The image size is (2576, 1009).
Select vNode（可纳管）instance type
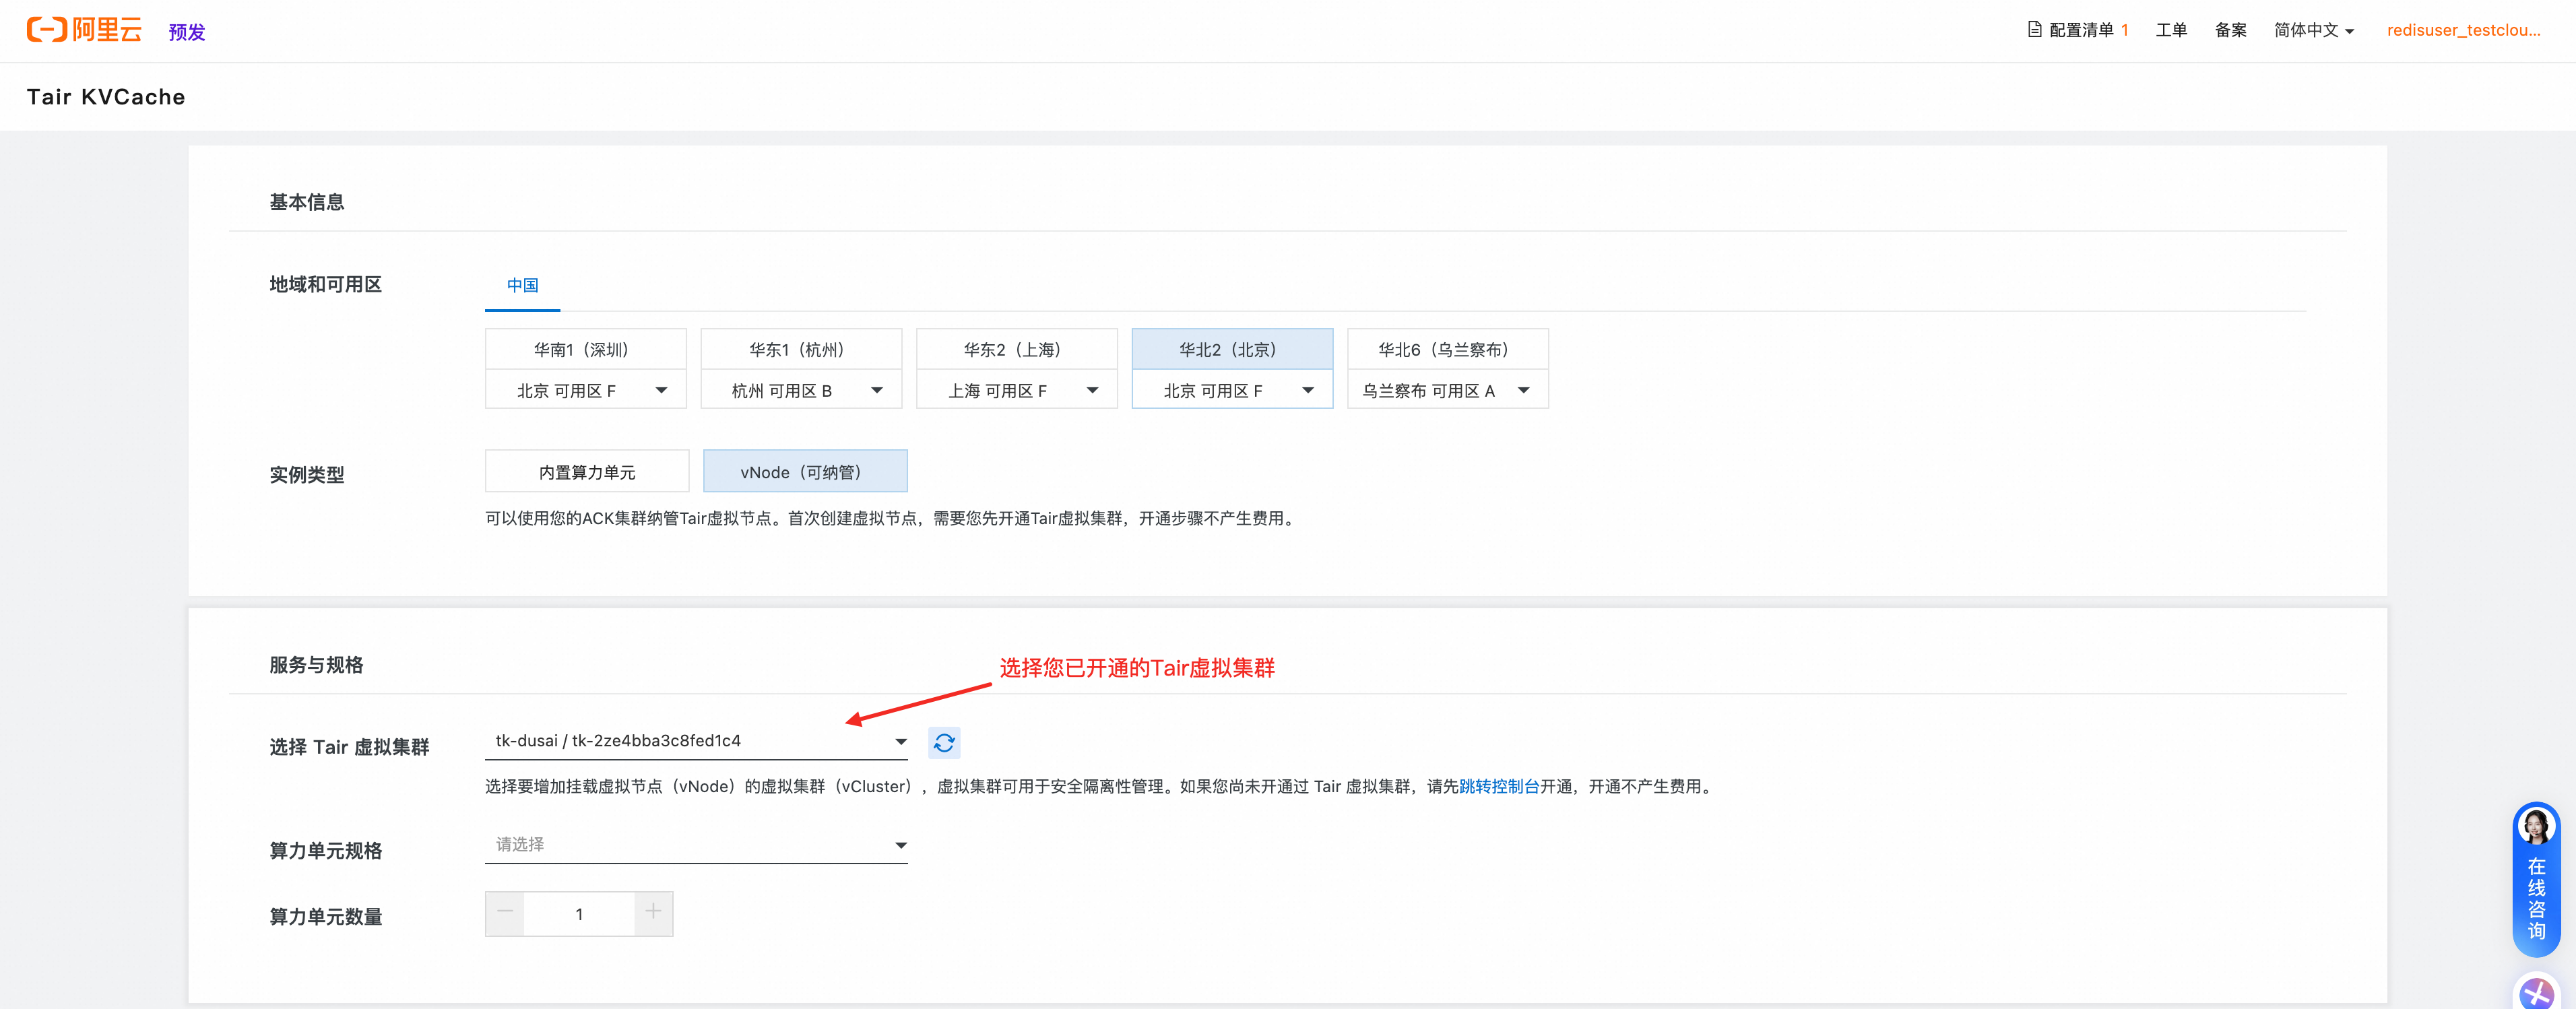805,472
